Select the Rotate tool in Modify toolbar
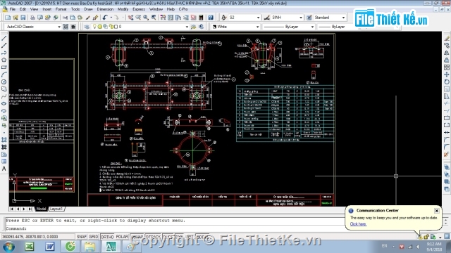451x253 pixels. click(x=446, y=82)
